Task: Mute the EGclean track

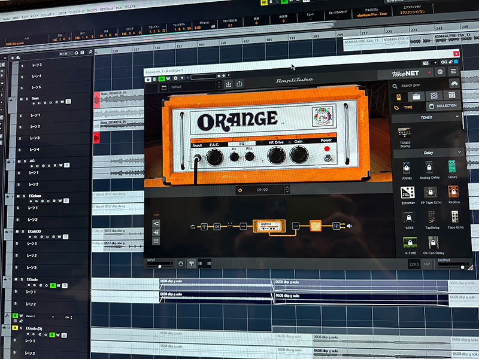Action: (x=18, y=196)
